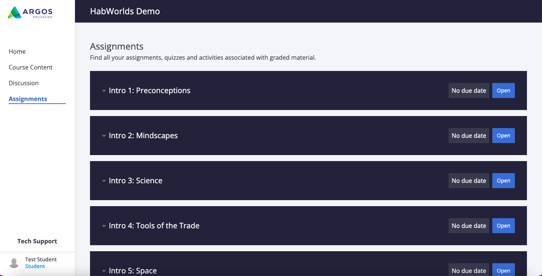Select Assignments in the sidebar
Viewport: 542px width, 276px height.
point(28,99)
